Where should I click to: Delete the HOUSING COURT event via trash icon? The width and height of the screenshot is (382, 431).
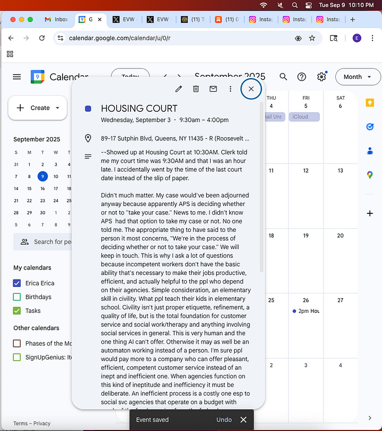[x=196, y=89]
